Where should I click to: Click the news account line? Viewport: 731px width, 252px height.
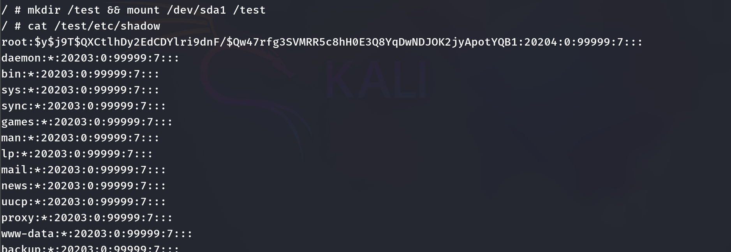point(83,186)
